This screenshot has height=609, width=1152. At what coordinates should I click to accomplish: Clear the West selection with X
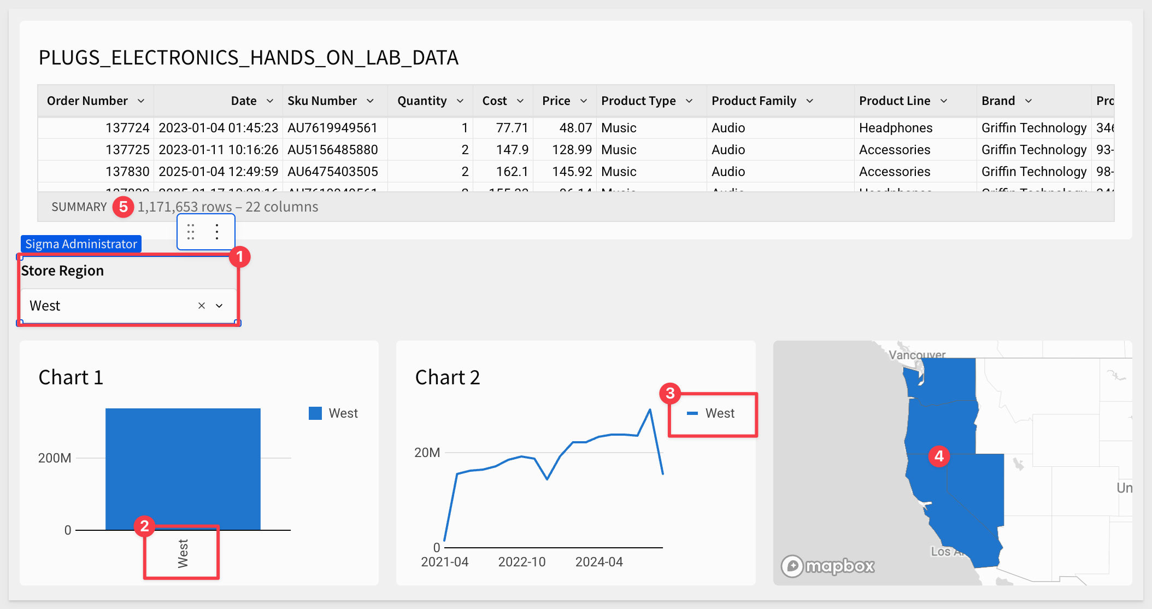202,306
